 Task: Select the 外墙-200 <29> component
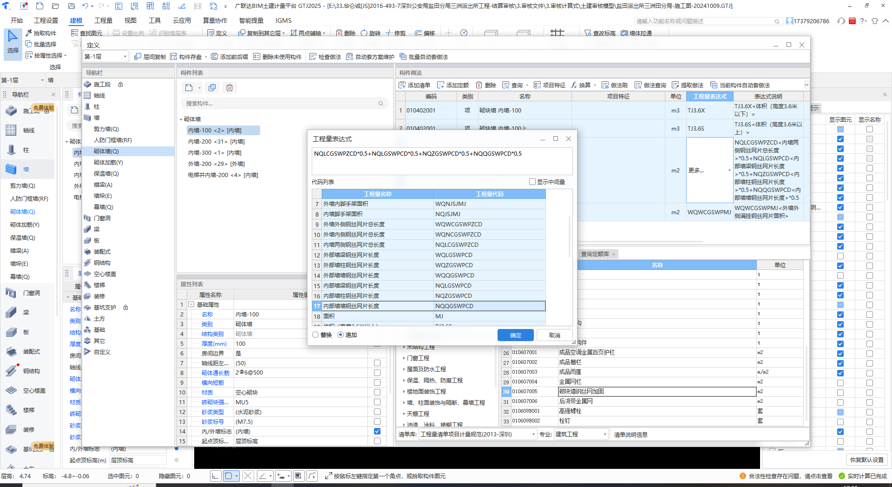[x=216, y=164]
